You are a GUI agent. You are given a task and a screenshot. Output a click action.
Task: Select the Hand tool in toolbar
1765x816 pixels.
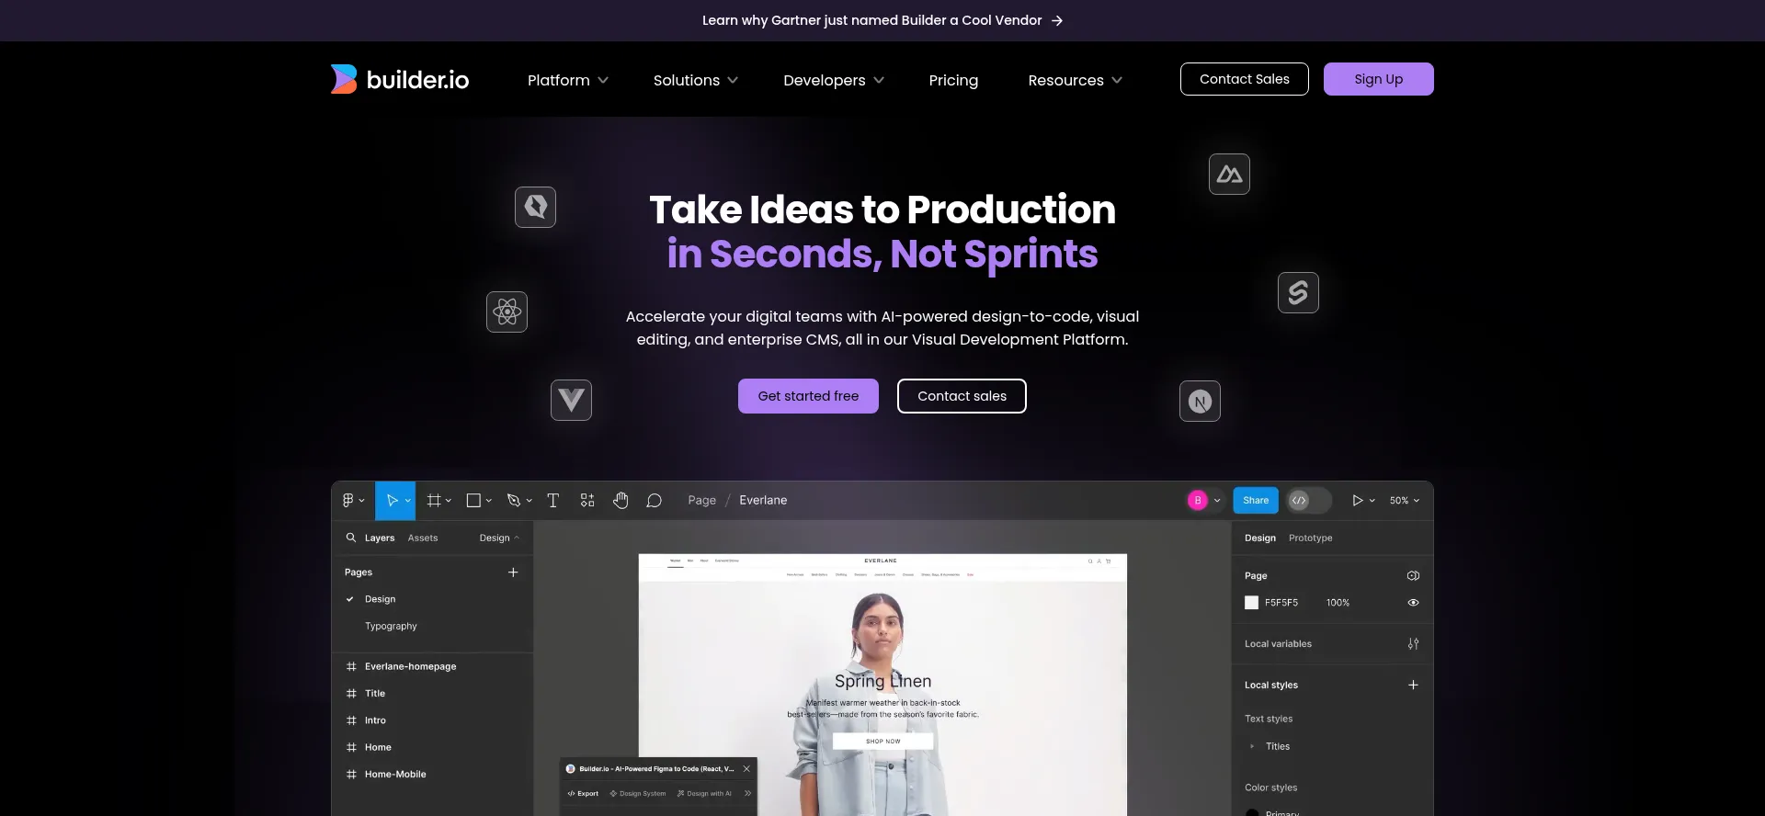pyautogui.click(x=621, y=500)
